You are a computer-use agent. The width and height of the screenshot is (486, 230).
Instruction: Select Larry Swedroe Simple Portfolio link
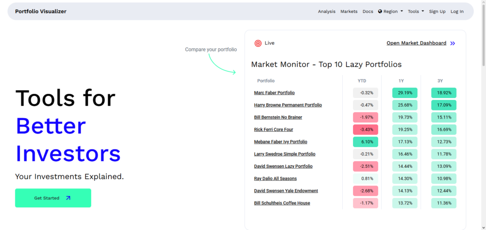coord(285,154)
